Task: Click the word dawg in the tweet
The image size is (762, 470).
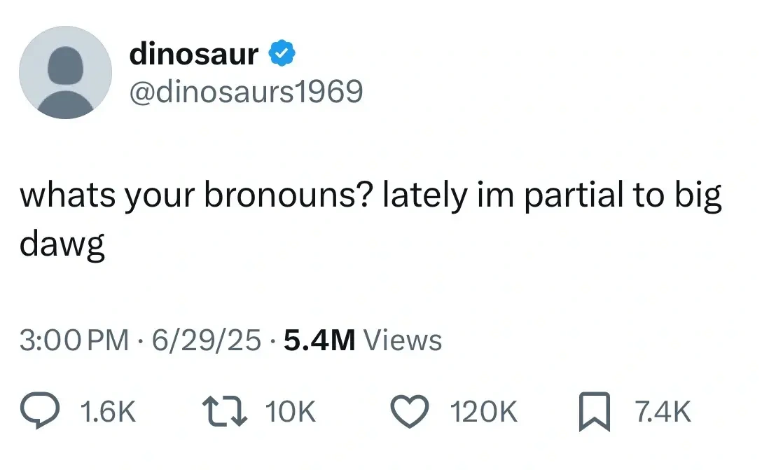Action: [62, 244]
